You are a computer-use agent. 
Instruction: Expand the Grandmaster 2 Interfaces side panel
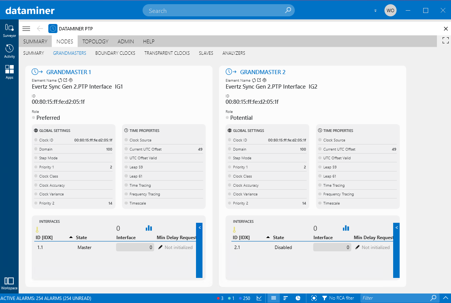pos(396,250)
